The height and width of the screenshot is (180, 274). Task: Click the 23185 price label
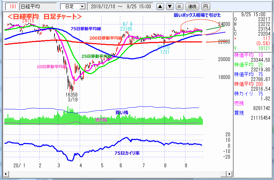[126, 29]
